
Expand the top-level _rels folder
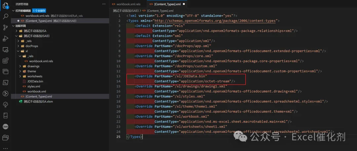click(x=19, y=41)
